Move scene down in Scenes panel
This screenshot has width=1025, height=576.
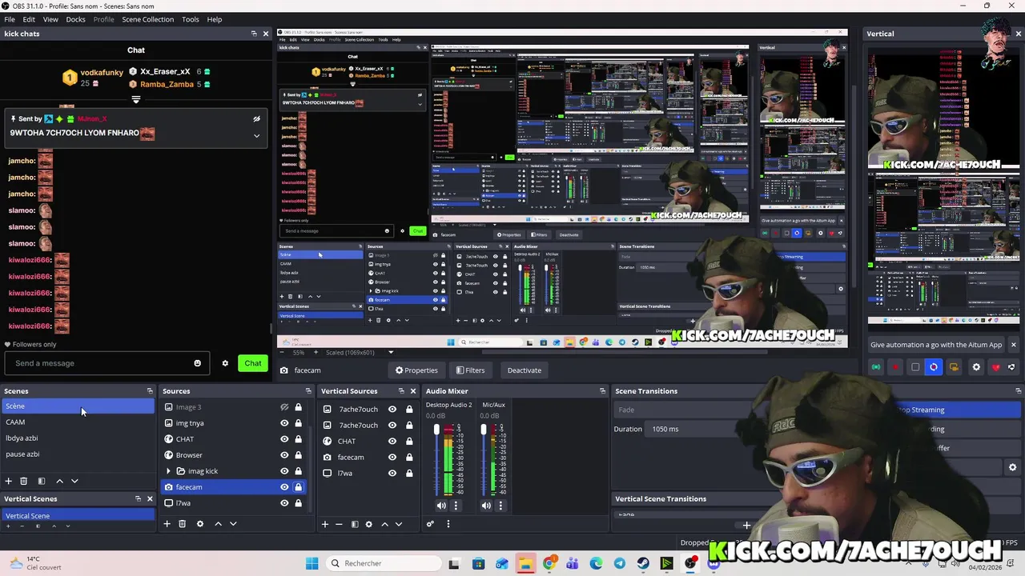pyautogui.click(x=74, y=481)
